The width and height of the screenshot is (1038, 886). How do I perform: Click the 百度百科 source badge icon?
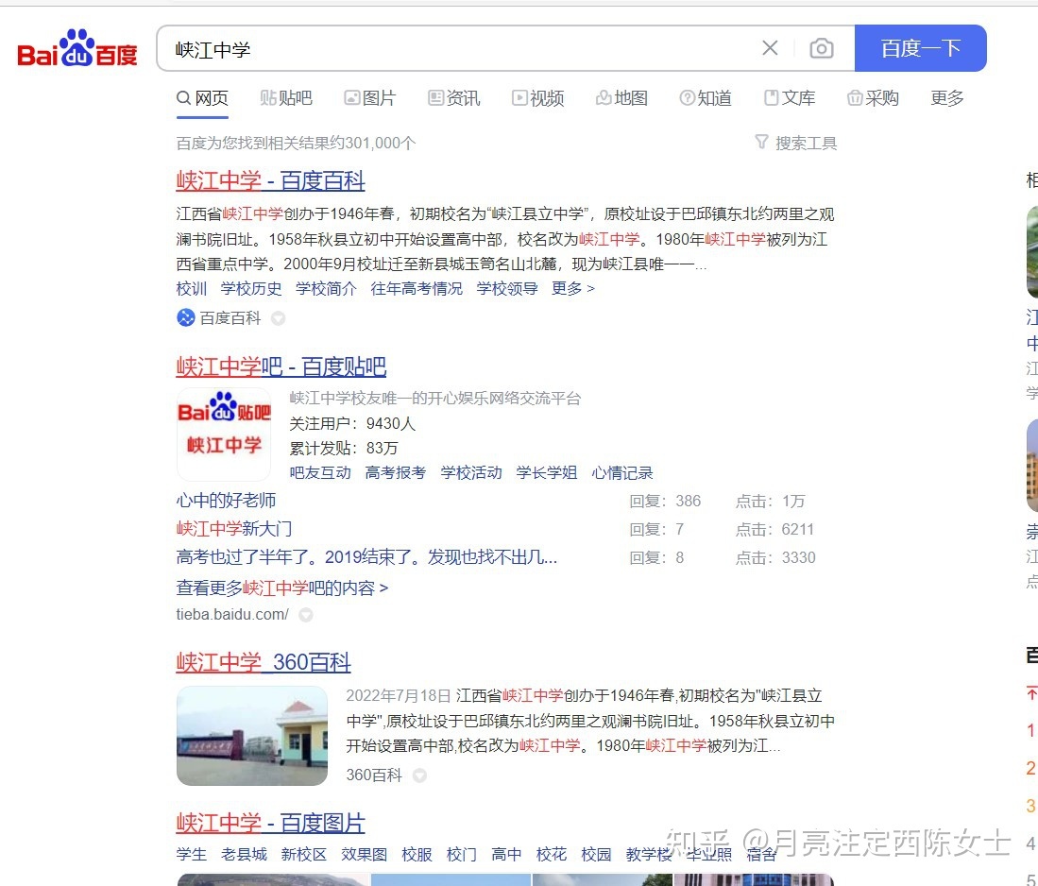tap(185, 318)
